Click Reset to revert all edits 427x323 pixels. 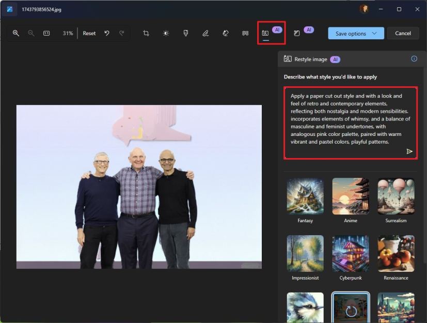pyautogui.click(x=89, y=33)
